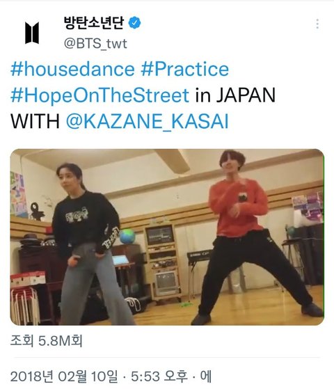The width and height of the screenshot is (334, 389).
Task: Follow the #HopeOnTheStreet hashtag link
Action: [100, 95]
